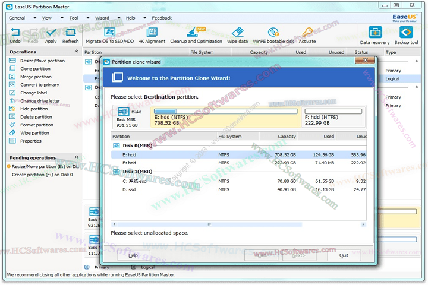This screenshot has height=285, width=428.
Task: Select the E: hdd row in wizard list
Action: click(239, 154)
